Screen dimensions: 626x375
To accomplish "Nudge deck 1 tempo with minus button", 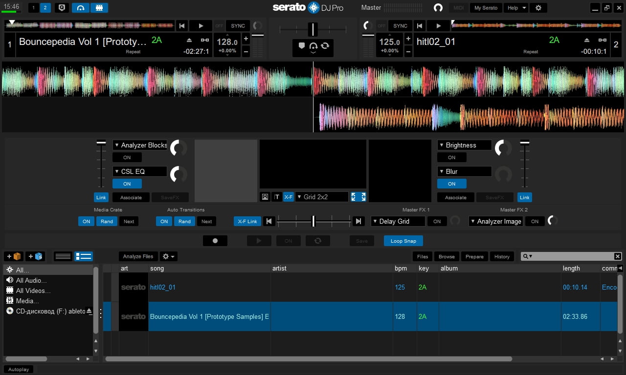I will tap(246, 51).
